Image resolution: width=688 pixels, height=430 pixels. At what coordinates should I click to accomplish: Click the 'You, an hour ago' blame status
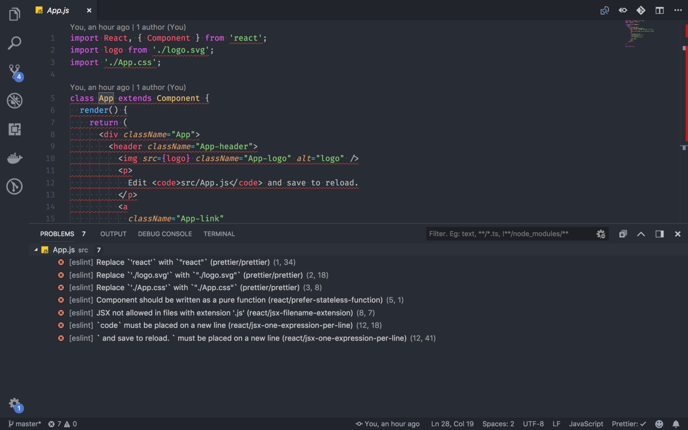coord(387,424)
